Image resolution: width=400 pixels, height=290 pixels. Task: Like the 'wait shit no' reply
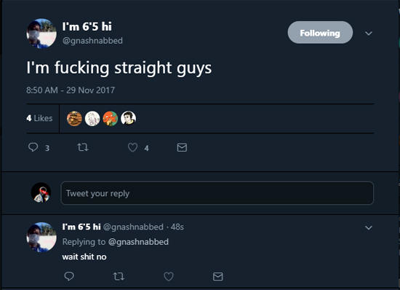point(169,276)
